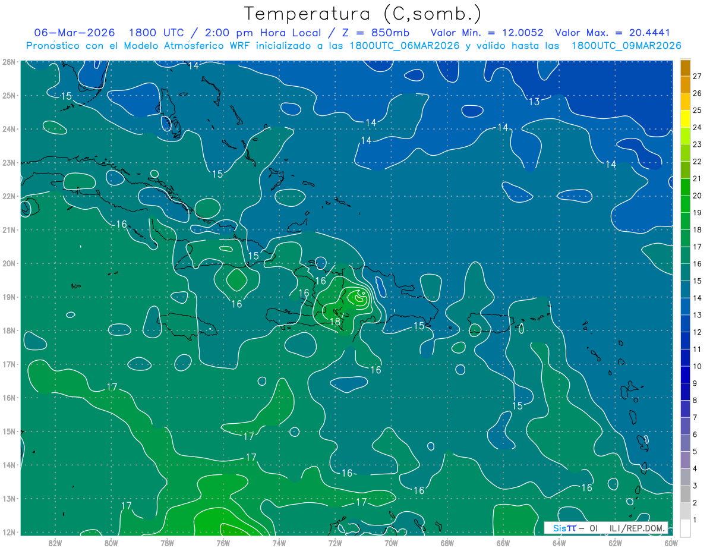This screenshot has height=551, width=713.
Task: Click the "REP.DOM." logo box on the map
Action: click(x=606, y=528)
